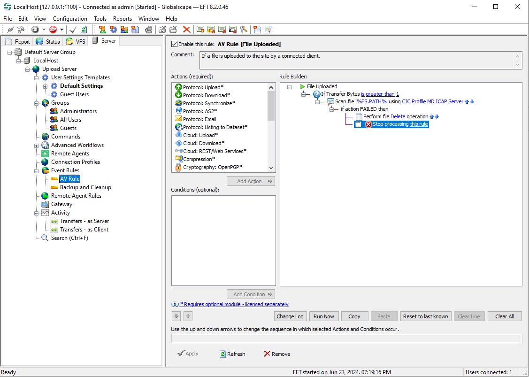Click the magnifier Search tree icon
Image resolution: width=529 pixels, height=377 pixels.
click(45, 238)
